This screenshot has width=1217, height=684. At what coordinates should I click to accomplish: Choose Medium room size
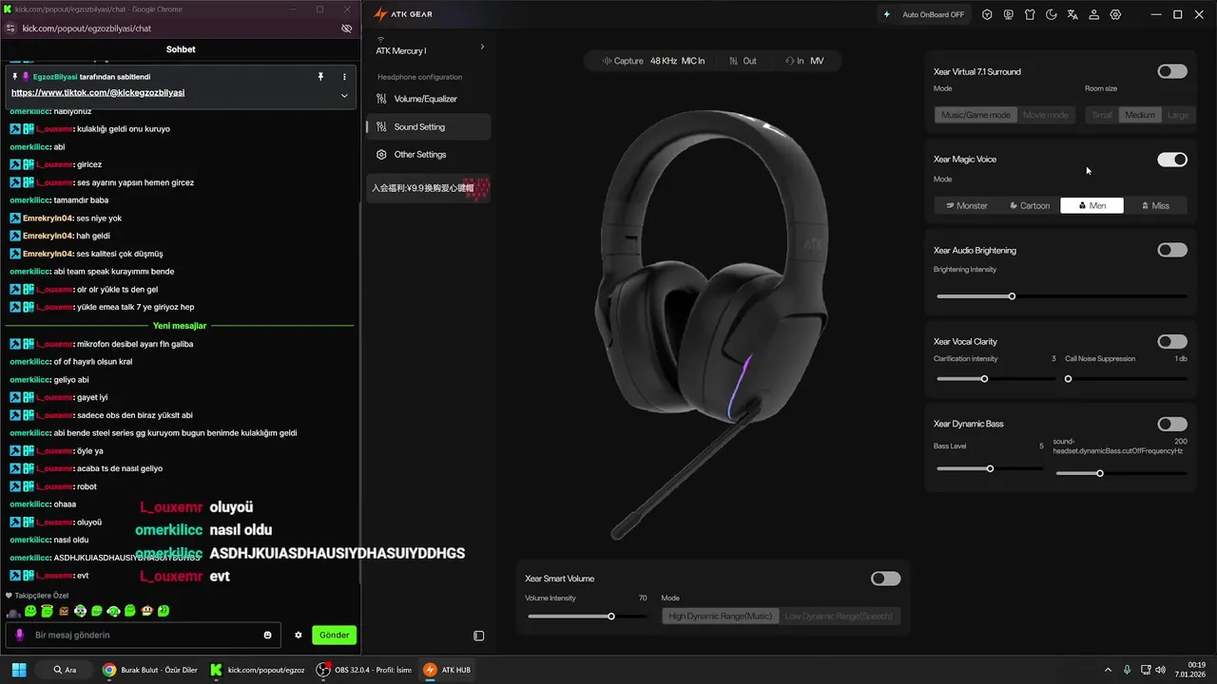pos(1139,115)
